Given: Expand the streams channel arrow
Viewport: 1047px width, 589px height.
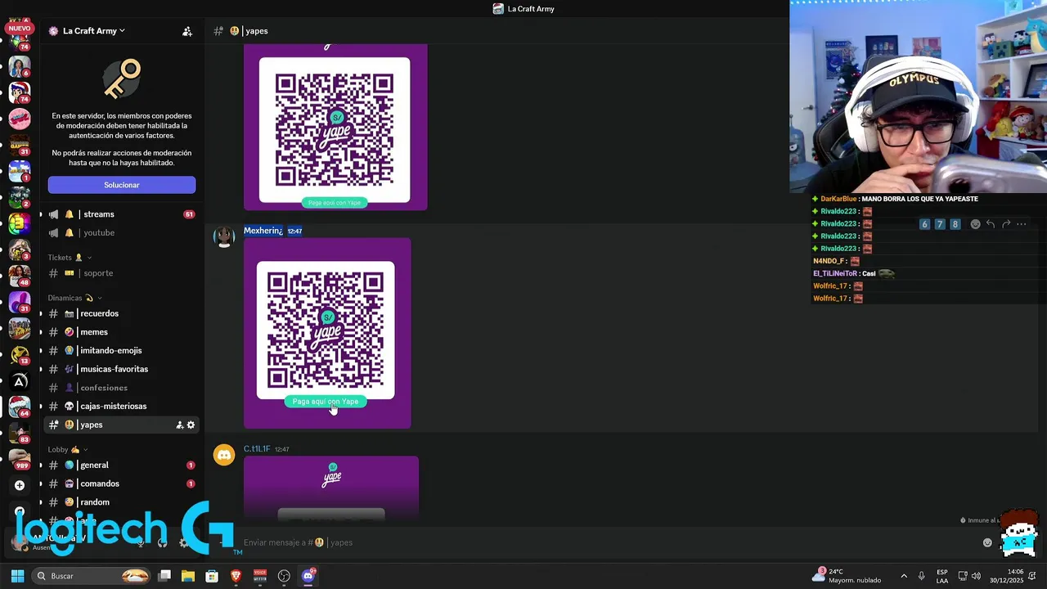Looking at the screenshot, I should point(41,214).
